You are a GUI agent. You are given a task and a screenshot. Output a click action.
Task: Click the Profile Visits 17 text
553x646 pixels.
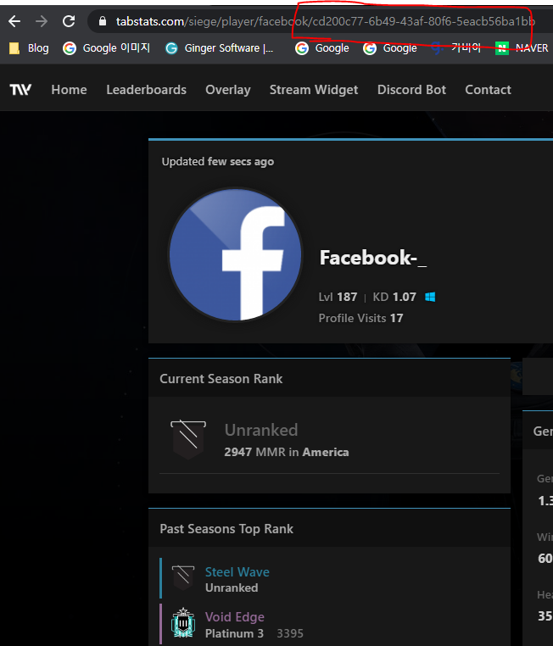pos(360,318)
